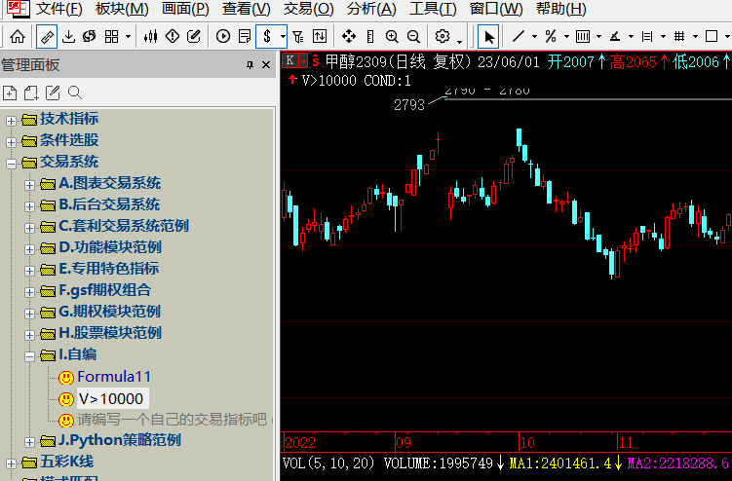Open the K chart type dropdown
Screen dimensions: 732x481
pos(303,60)
